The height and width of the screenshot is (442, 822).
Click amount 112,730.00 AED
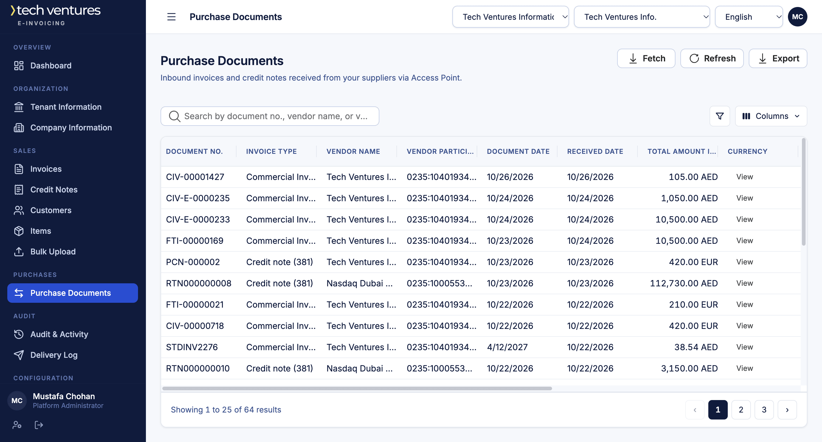pyautogui.click(x=684, y=283)
